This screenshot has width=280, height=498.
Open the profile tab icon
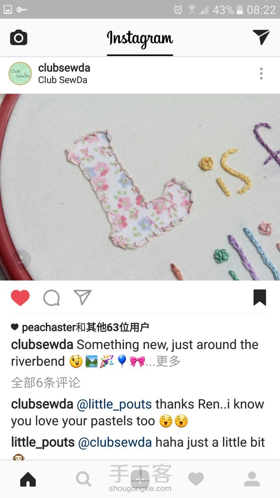(x=252, y=479)
